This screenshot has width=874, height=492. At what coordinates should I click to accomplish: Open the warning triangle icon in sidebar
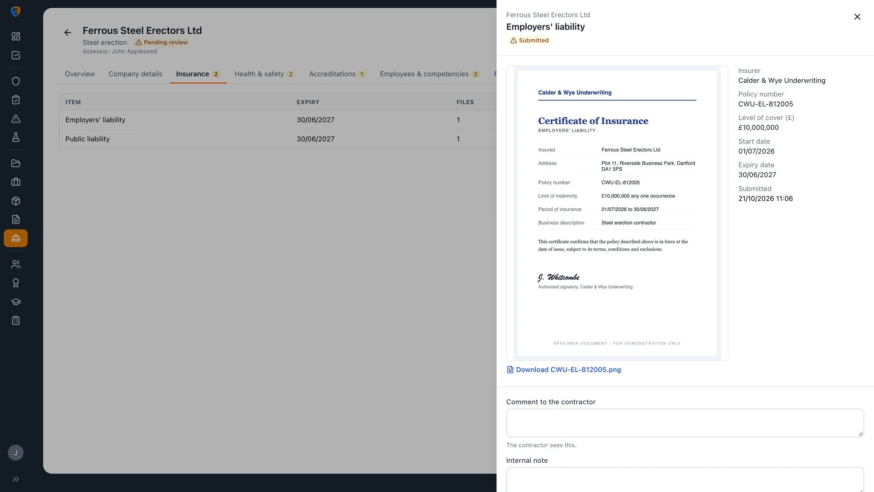point(15,119)
